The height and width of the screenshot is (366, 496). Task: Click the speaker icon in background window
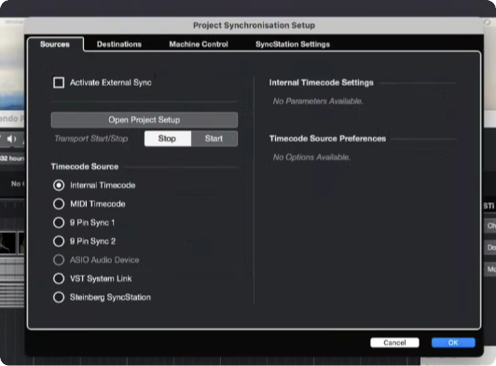[x=12, y=139]
